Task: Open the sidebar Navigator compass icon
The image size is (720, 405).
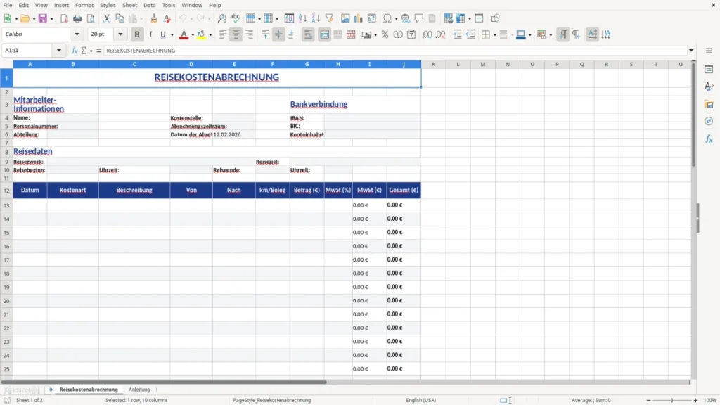Action: (x=709, y=121)
